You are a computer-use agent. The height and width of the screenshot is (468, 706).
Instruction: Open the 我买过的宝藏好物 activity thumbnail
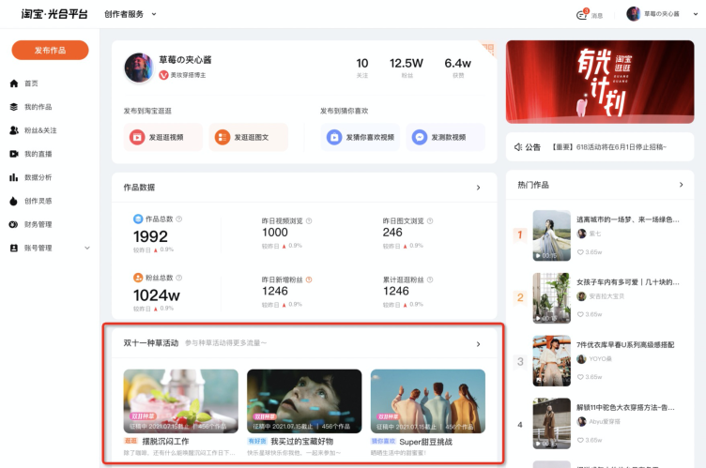coord(304,401)
